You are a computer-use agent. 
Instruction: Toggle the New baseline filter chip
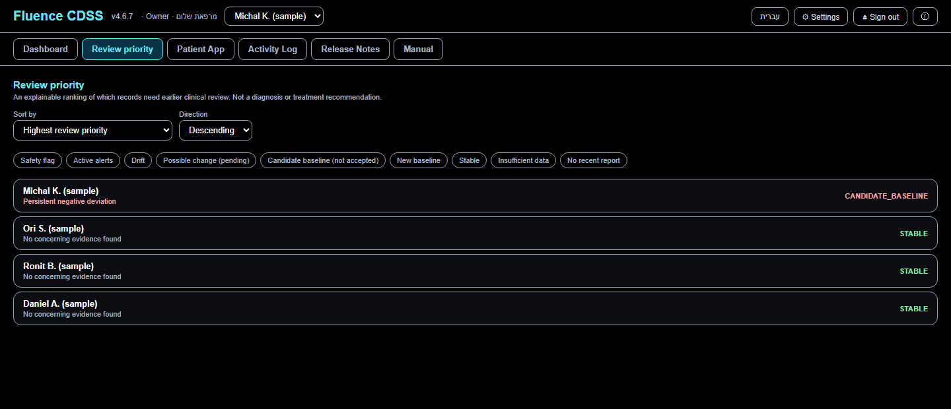click(419, 160)
